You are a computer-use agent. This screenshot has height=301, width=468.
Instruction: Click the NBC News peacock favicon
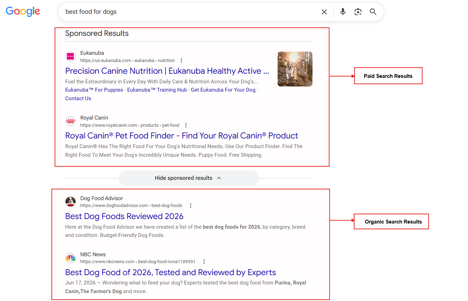coord(70,258)
